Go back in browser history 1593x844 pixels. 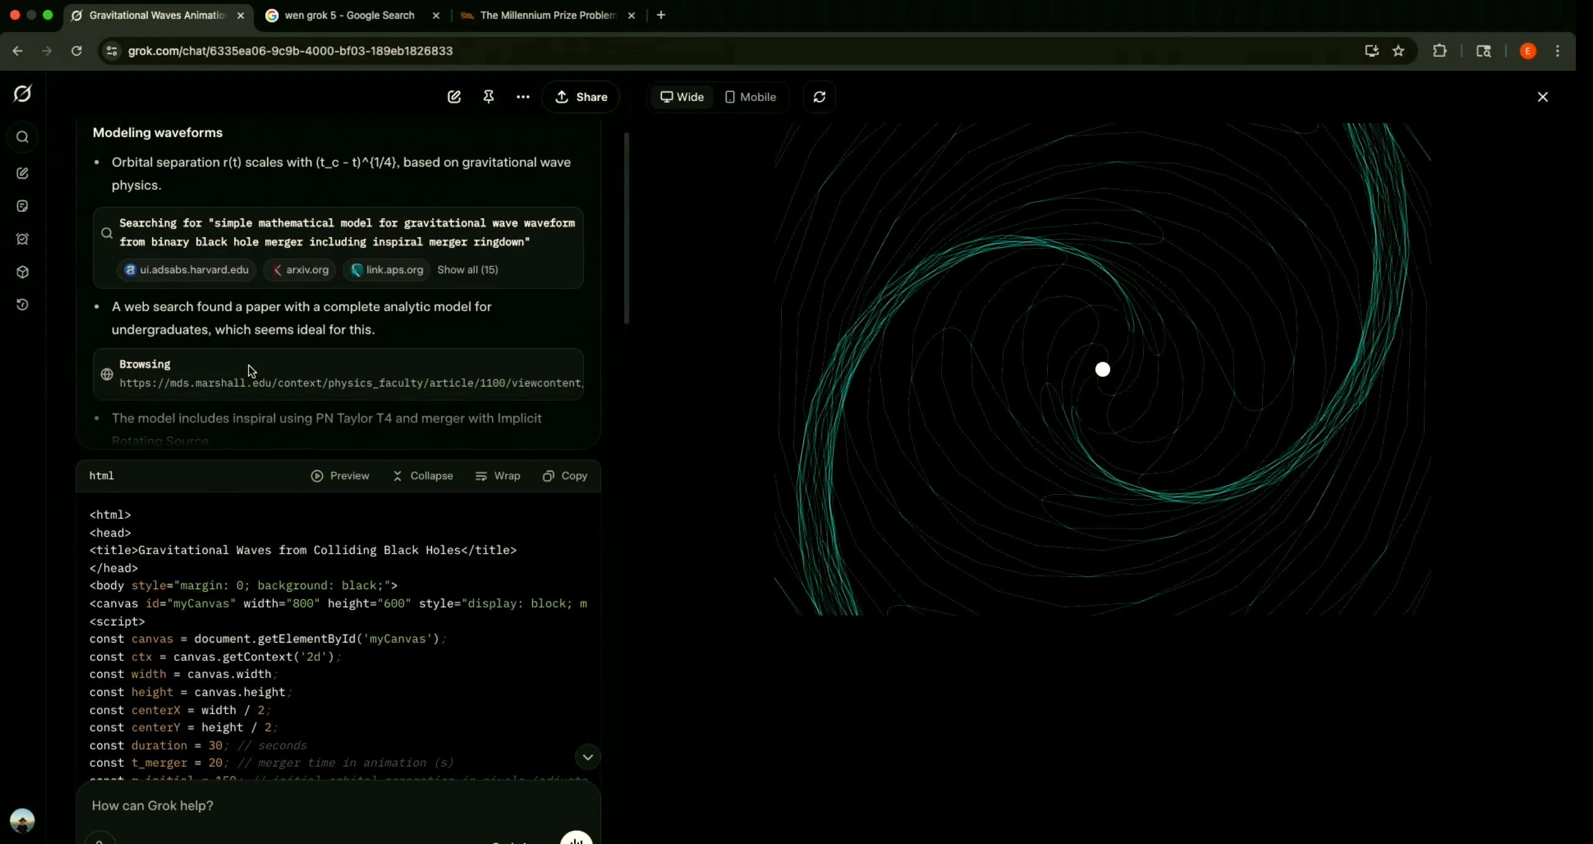point(17,51)
